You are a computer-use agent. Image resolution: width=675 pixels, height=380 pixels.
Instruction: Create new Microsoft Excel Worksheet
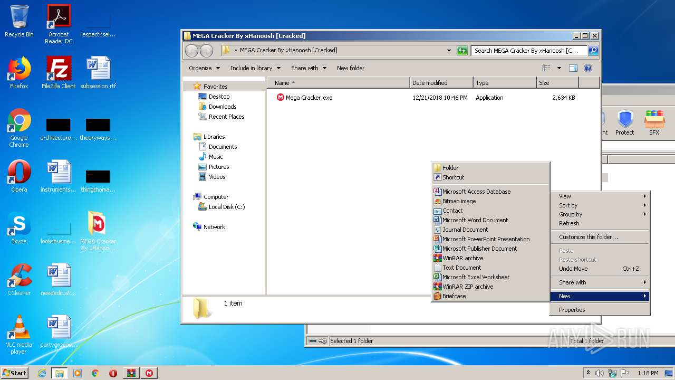490,277
